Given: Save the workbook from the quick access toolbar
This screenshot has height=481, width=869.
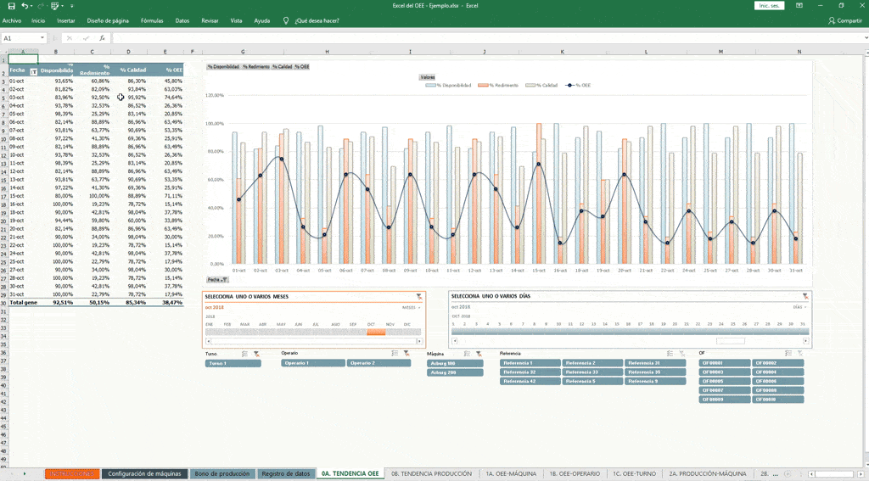Looking at the screenshot, I should 11,6.
